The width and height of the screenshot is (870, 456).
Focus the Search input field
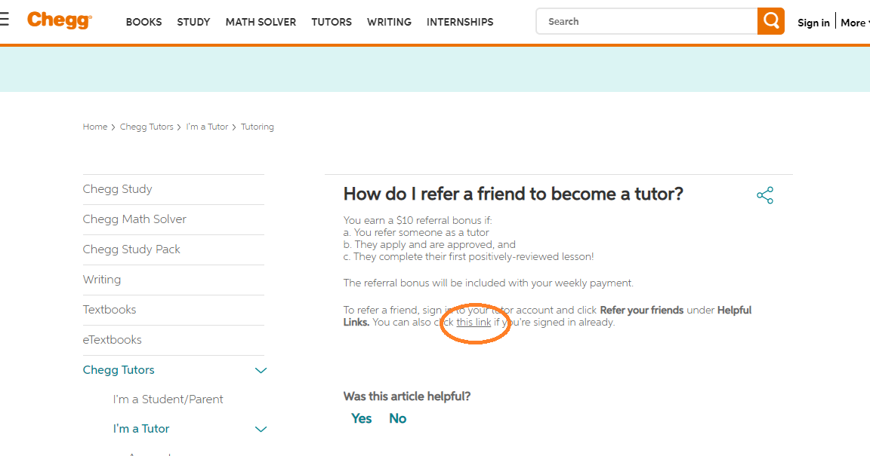647,21
